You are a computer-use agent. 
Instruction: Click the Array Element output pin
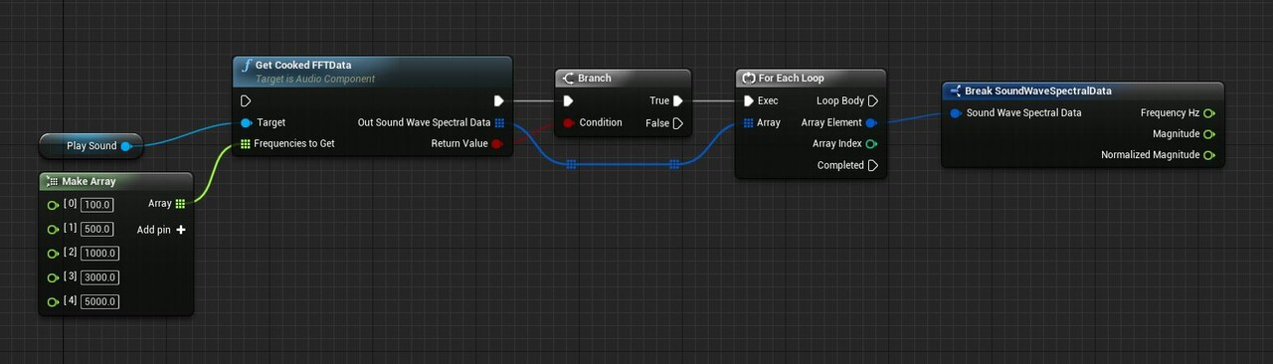pos(871,123)
